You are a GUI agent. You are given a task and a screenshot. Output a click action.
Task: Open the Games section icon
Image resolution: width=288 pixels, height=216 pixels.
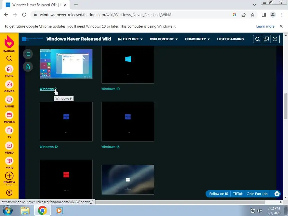coord(9,84)
